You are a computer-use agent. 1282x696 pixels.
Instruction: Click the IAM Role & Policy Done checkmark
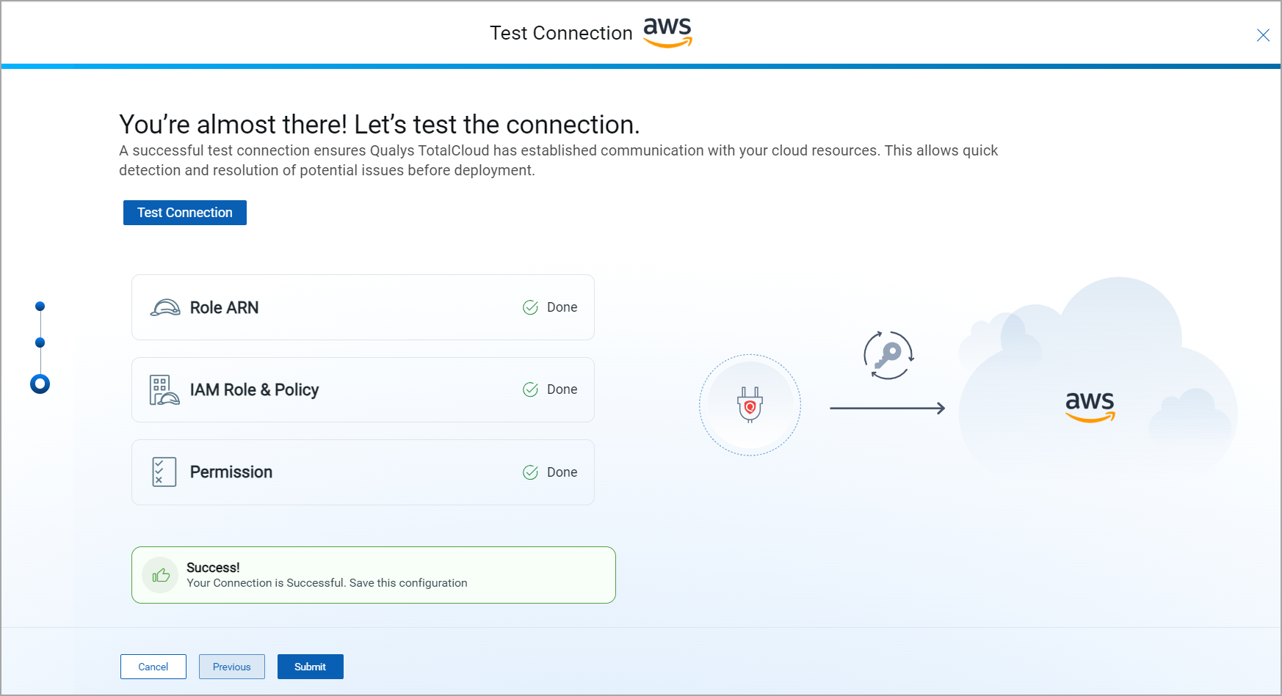531,389
